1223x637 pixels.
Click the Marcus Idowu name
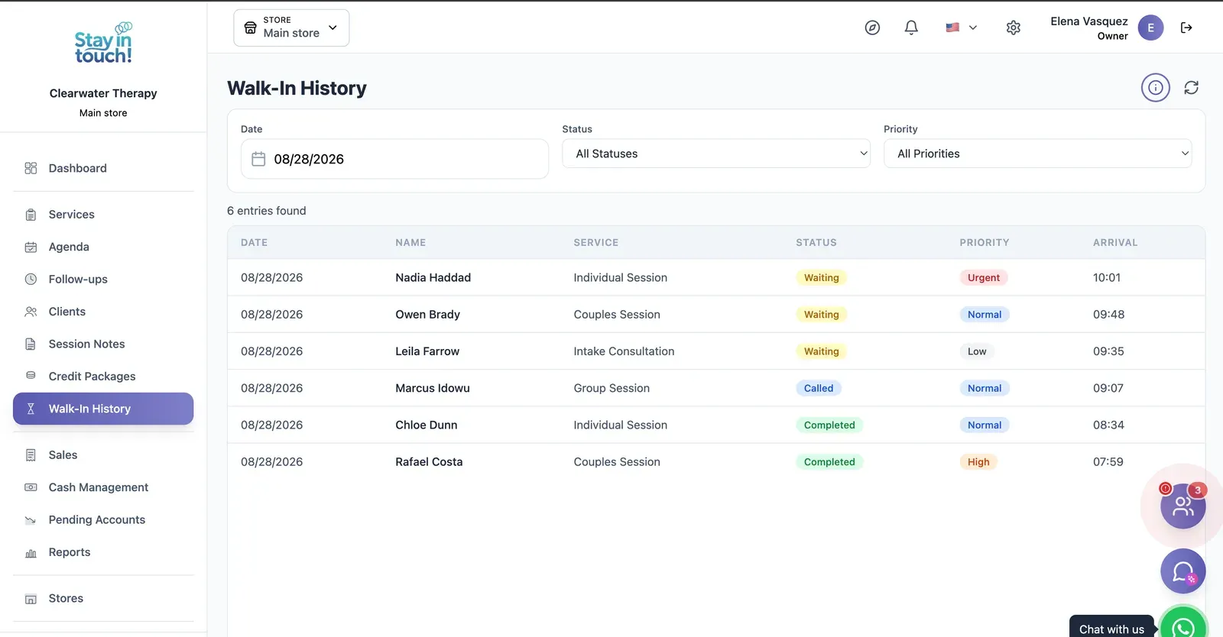pyautogui.click(x=433, y=388)
